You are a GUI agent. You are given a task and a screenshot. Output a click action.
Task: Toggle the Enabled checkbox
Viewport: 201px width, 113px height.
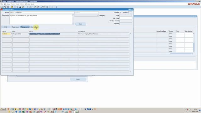click(120, 13)
